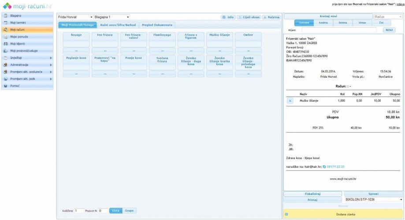This screenshot has width=405, height=220.
Task: Save receipt with Spremi button
Action: click(x=373, y=194)
